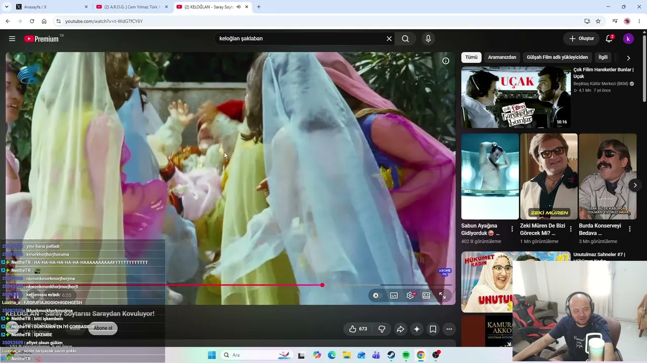Switch to the A.R.O.G. Cem Yılmaz tab

[x=132, y=7]
